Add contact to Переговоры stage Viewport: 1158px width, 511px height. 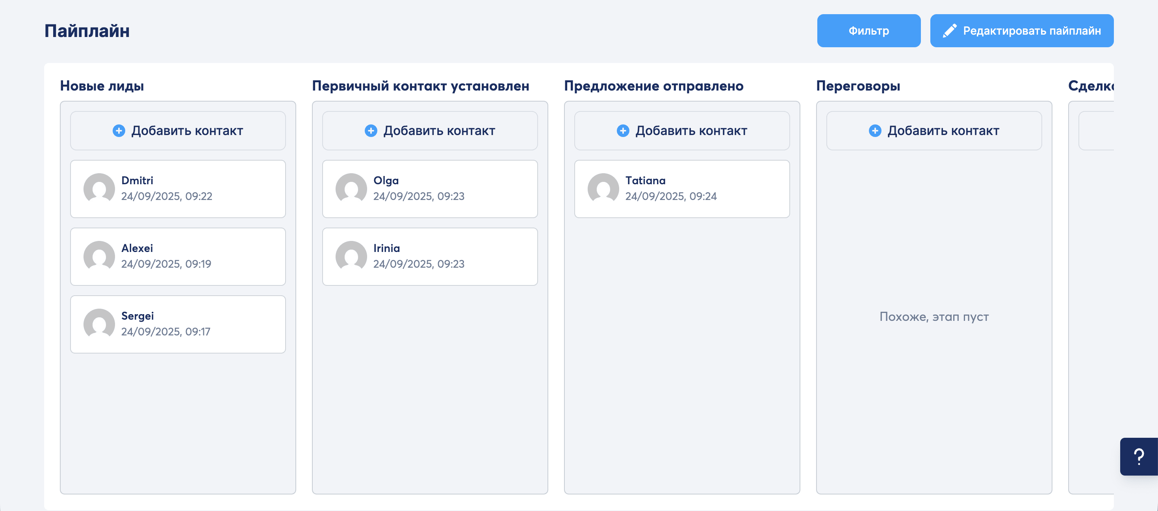933,131
